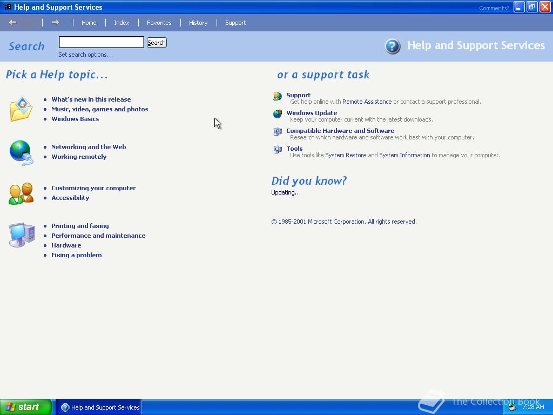Open Networking and the Web topic

[89, 147]
